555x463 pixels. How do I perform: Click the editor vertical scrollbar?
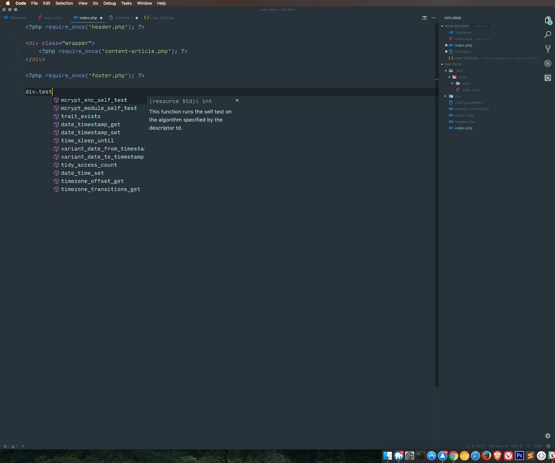437,205
